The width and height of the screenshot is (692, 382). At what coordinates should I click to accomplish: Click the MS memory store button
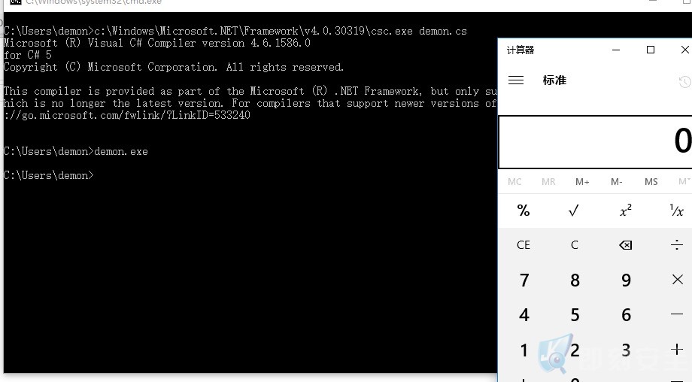coord(651,182)
